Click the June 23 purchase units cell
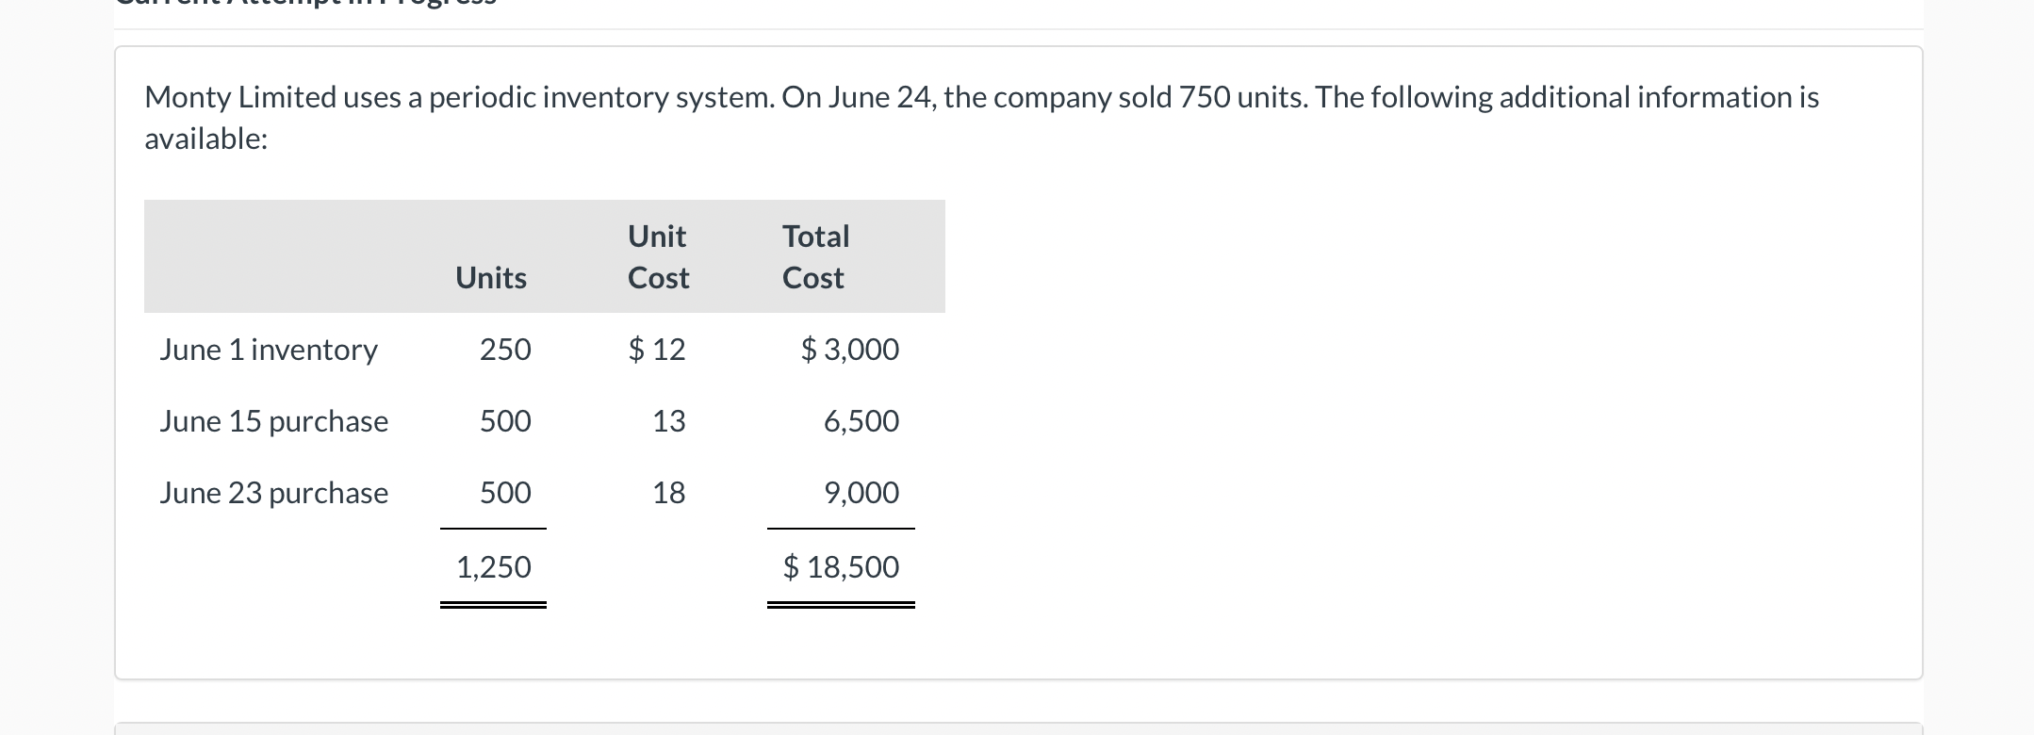Viewport: 2034px width, 735px height. pos(505,493)
